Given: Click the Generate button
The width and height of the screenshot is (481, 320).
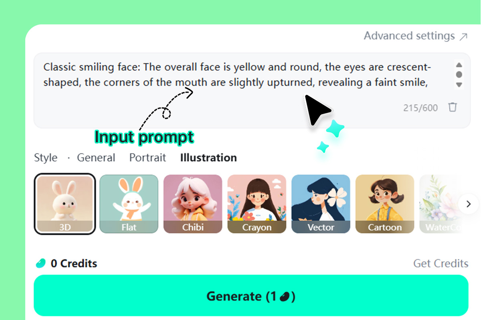Looking at the screenshot, I should (251, 296).
